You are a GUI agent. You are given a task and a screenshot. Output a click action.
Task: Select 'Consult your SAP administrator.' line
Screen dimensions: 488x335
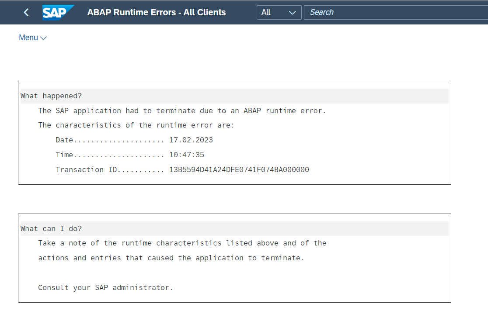click(x=105, y=288)
